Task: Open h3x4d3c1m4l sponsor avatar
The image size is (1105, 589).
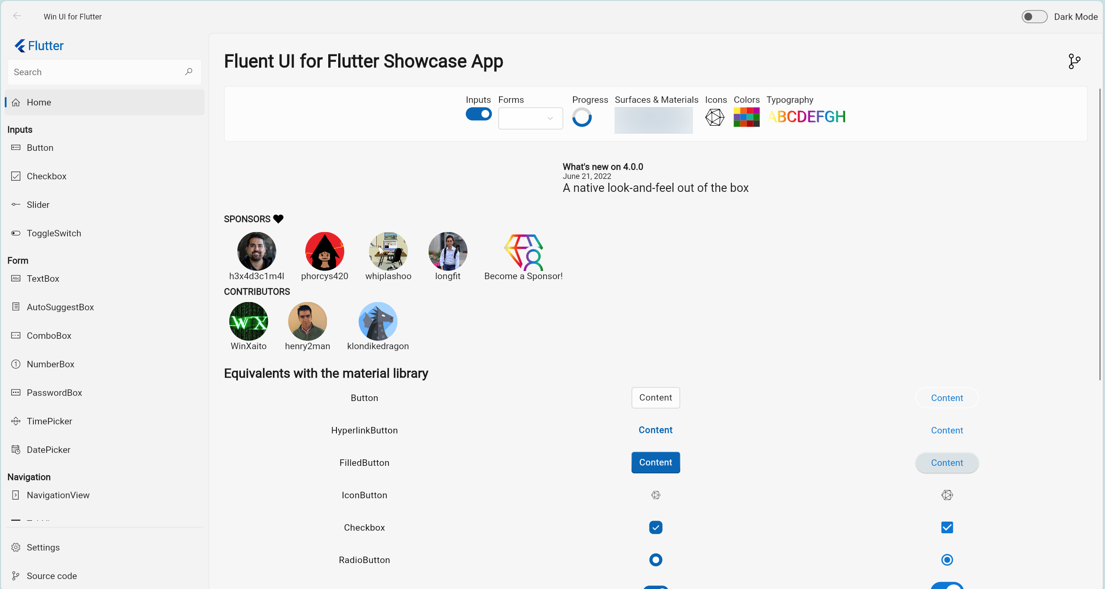Action: (256, 251)
